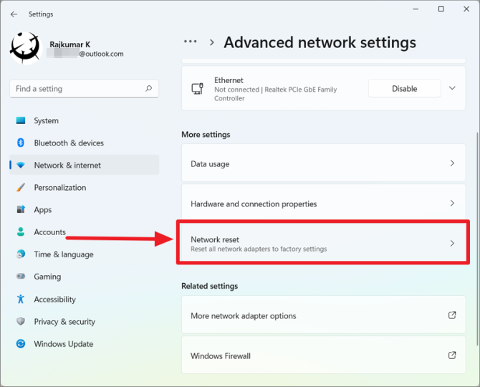
Task: Click the Accounts person icon
Action: pyautogui.click(x=21, y=232)
